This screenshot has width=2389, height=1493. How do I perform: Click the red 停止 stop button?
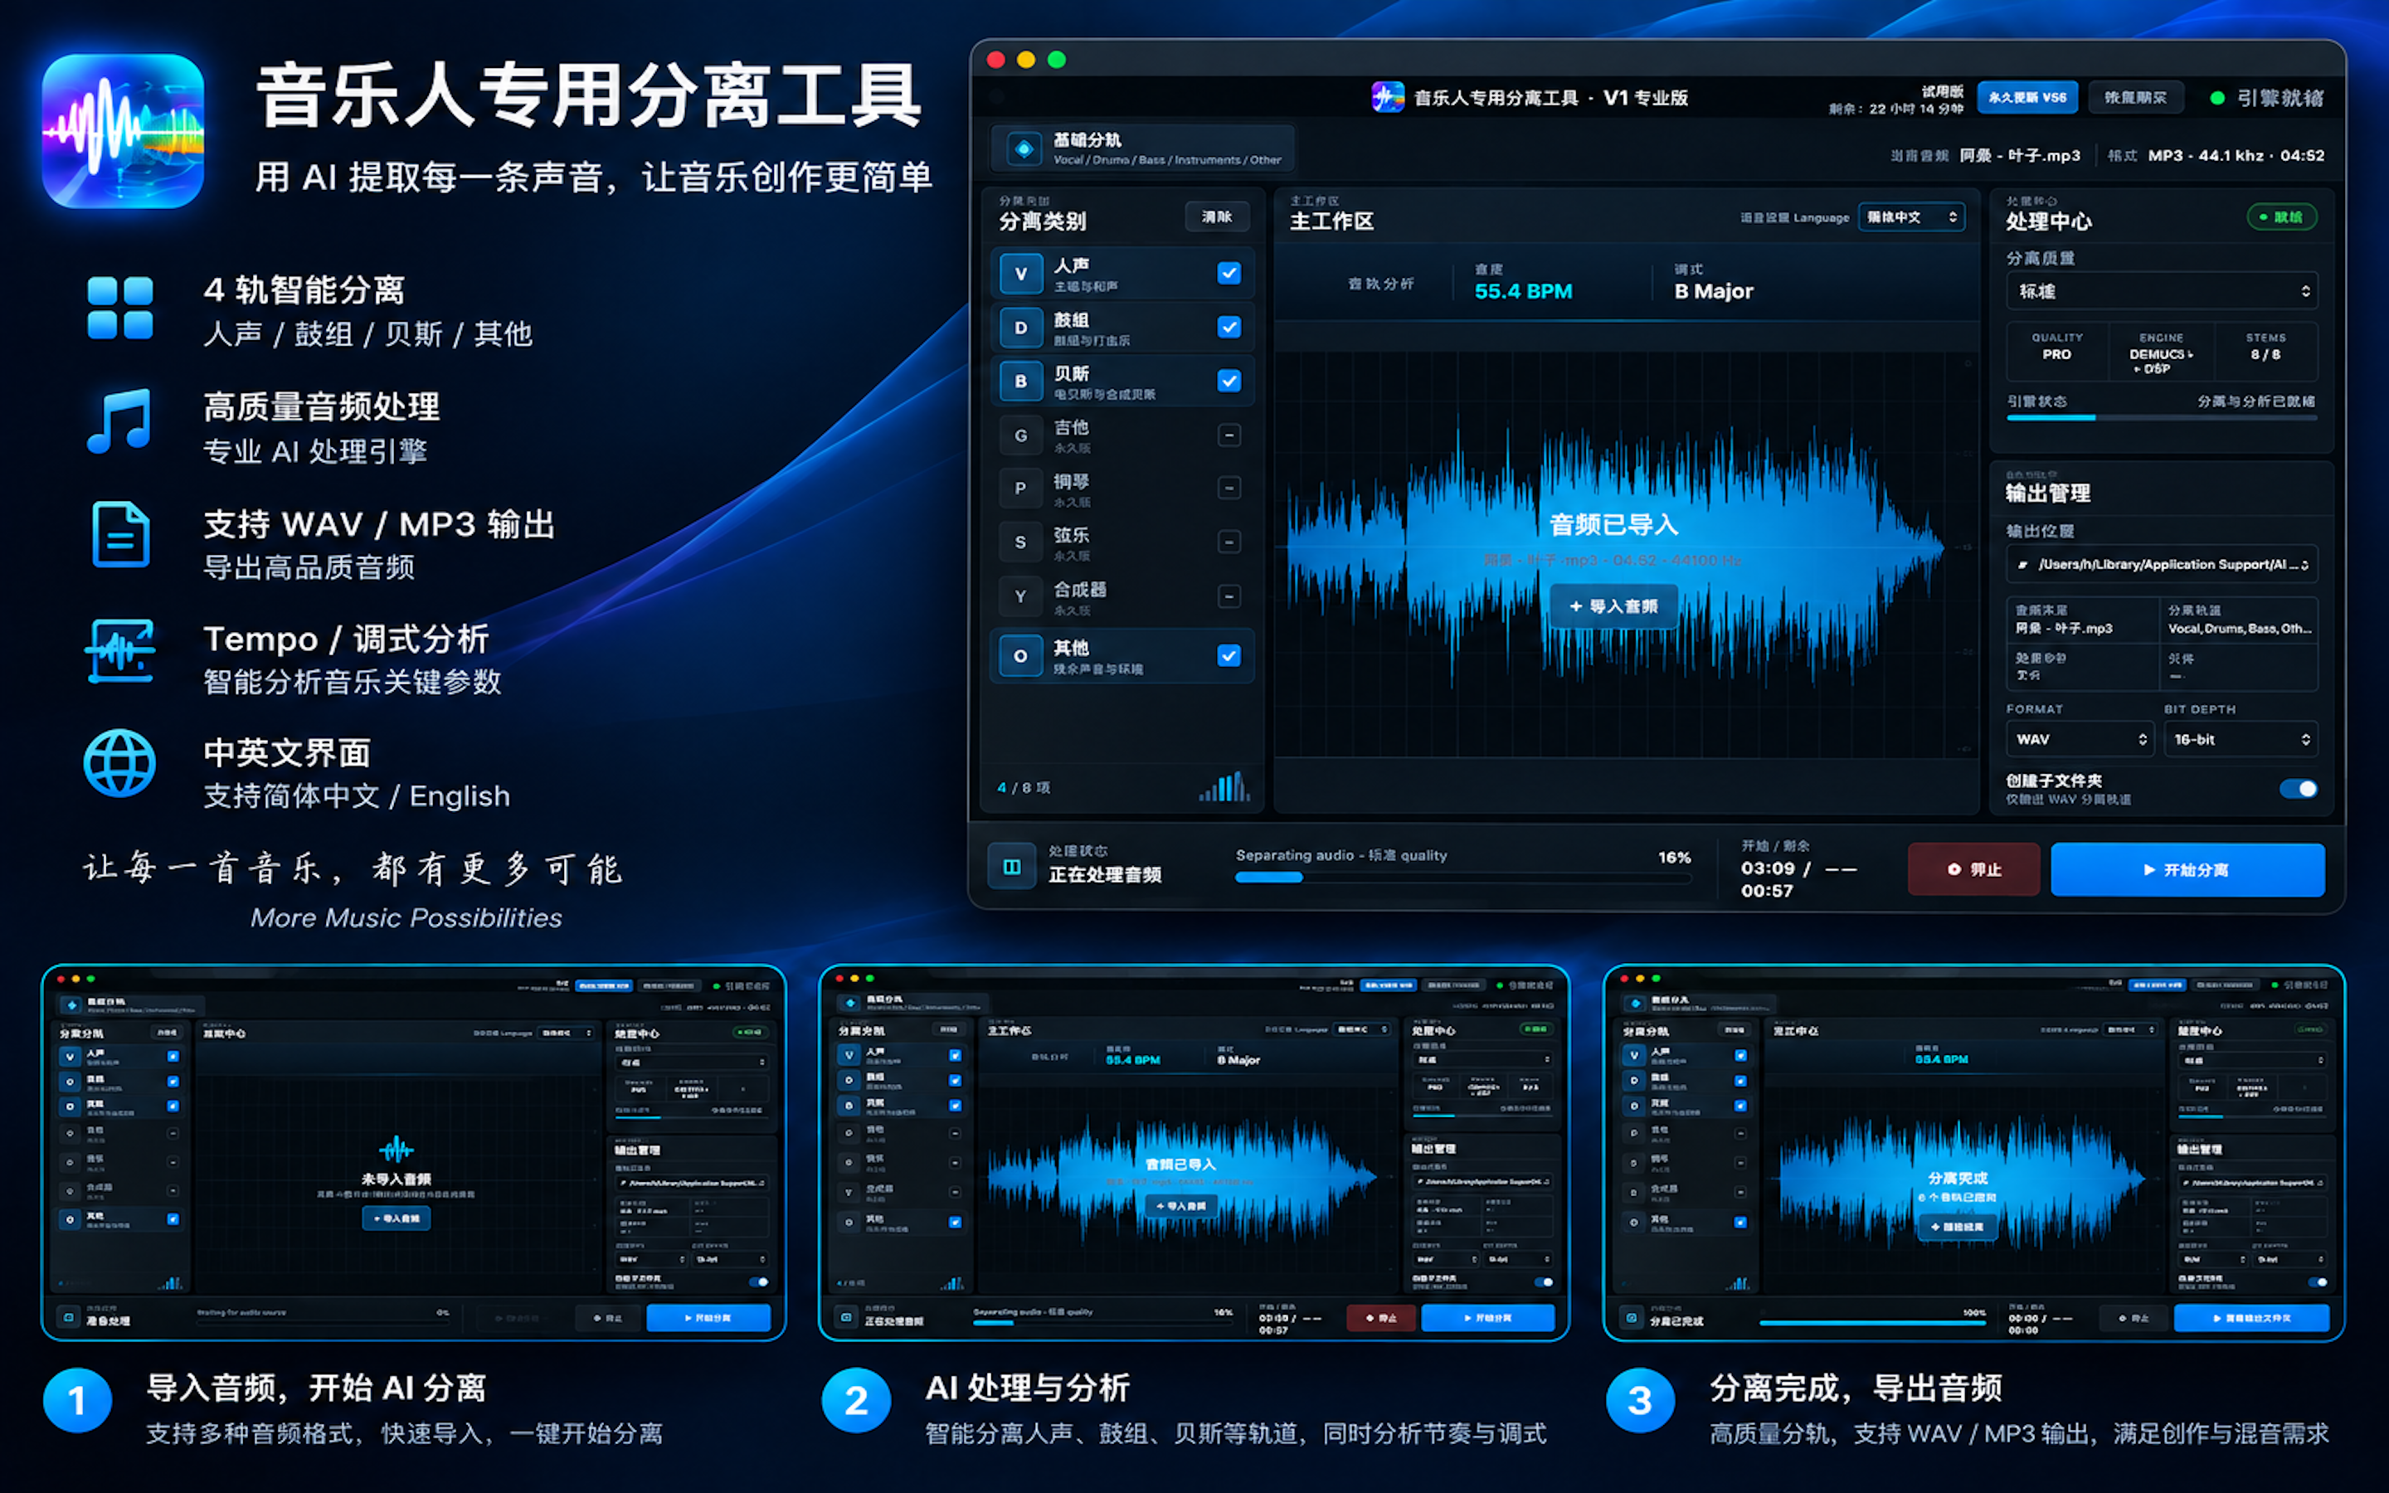1973,869
